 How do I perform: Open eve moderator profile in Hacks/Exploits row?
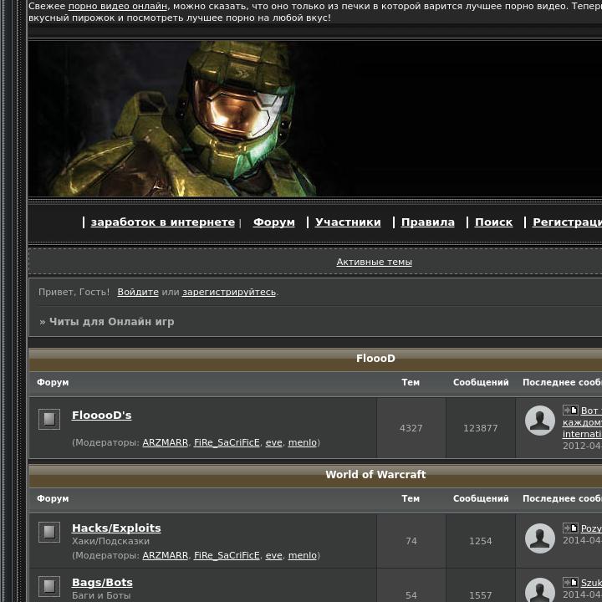[x=273, y=555]
